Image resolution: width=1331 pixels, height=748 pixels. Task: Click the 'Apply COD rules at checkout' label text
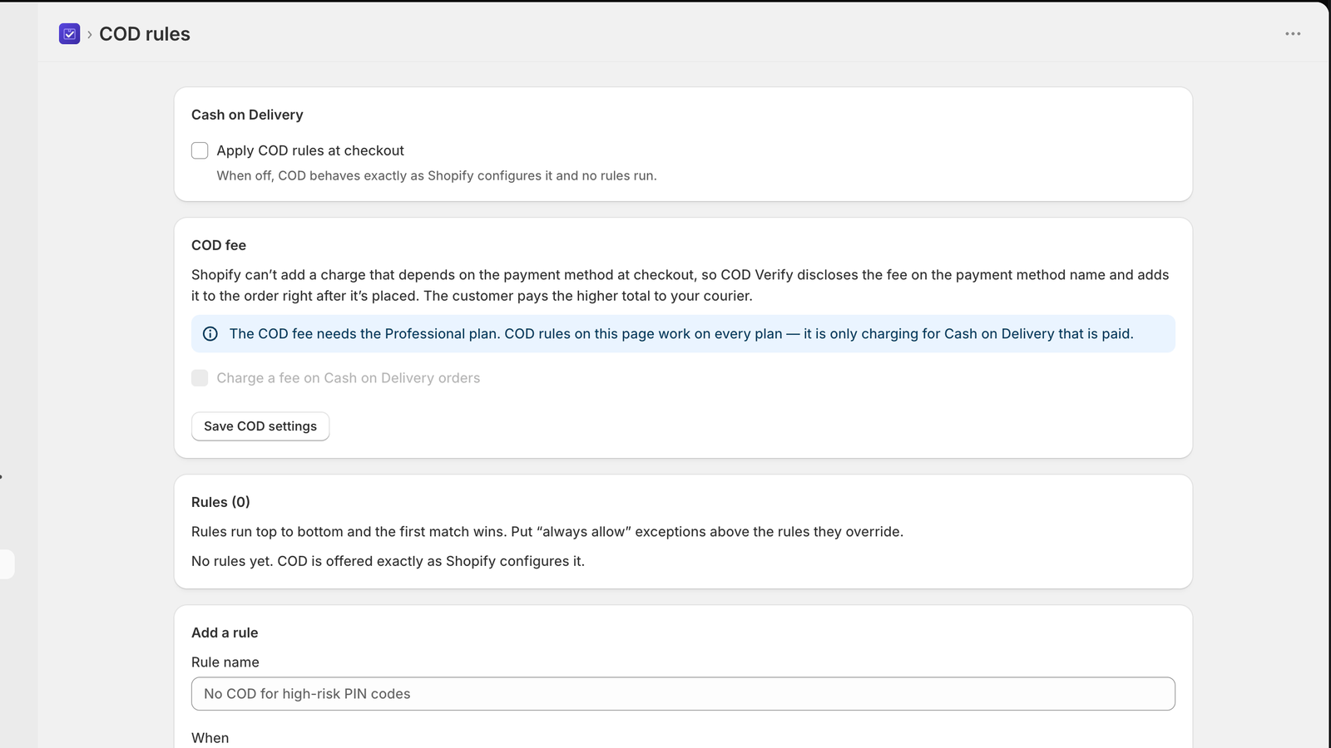[310, 150]
